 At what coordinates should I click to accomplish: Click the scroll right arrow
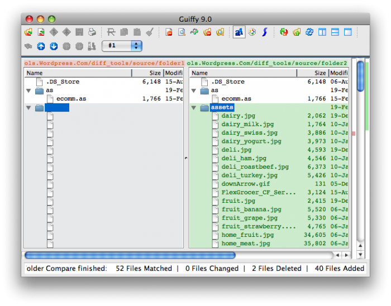click(x=346, y=255)
